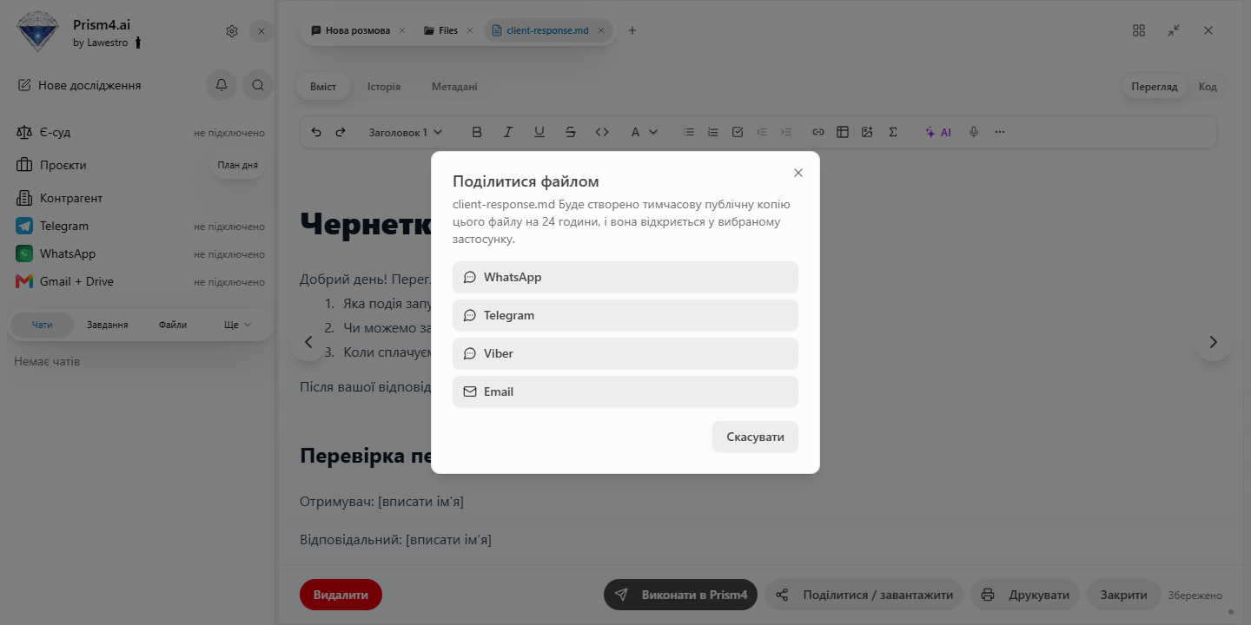
Task: Share the file via WhatsApp option
Action: tap(625, 277)
